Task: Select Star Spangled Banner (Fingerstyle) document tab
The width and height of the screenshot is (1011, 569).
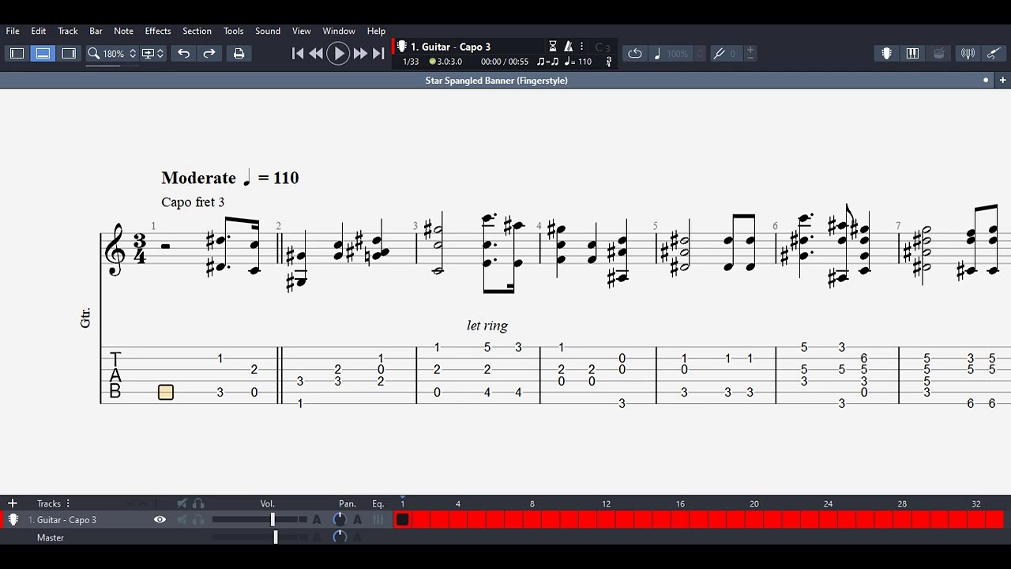Action: pos(496,80)
